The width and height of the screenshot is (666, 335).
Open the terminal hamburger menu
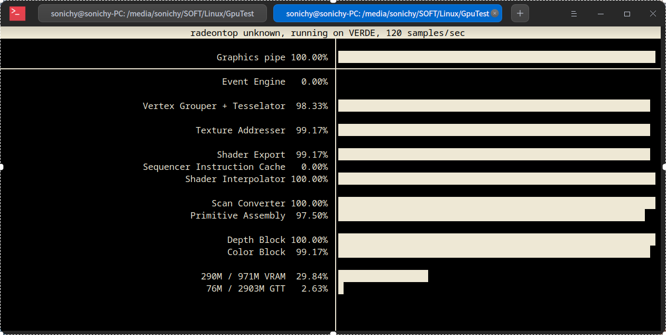(x=574, y=14)
